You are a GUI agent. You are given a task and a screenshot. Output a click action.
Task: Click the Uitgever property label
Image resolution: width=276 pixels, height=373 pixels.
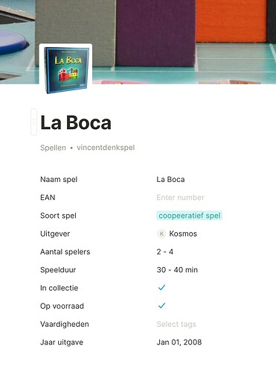point(55,233)
